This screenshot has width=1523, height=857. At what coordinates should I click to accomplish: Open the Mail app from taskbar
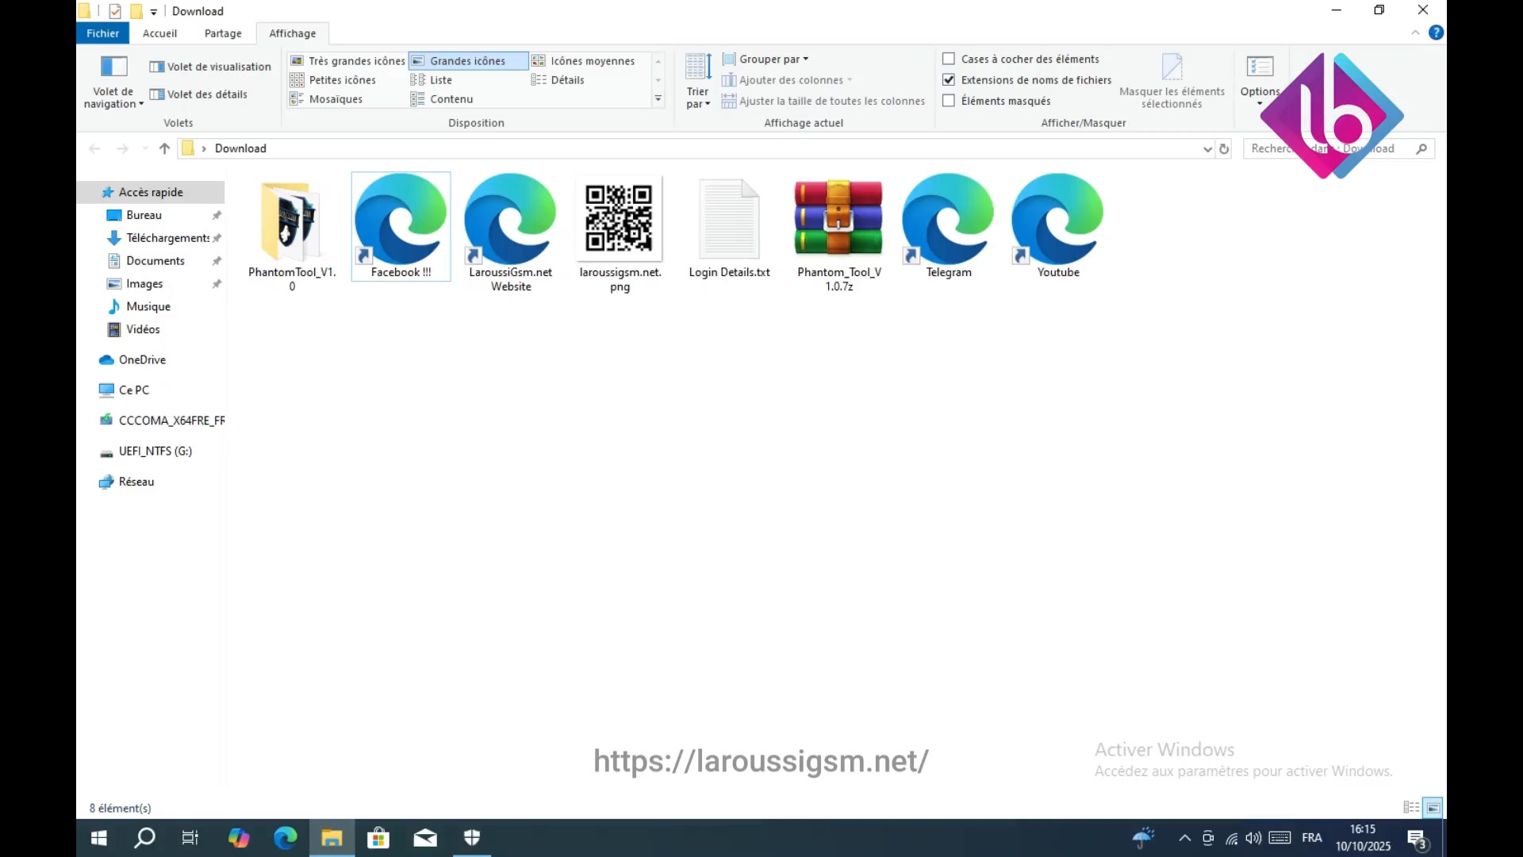425,838
